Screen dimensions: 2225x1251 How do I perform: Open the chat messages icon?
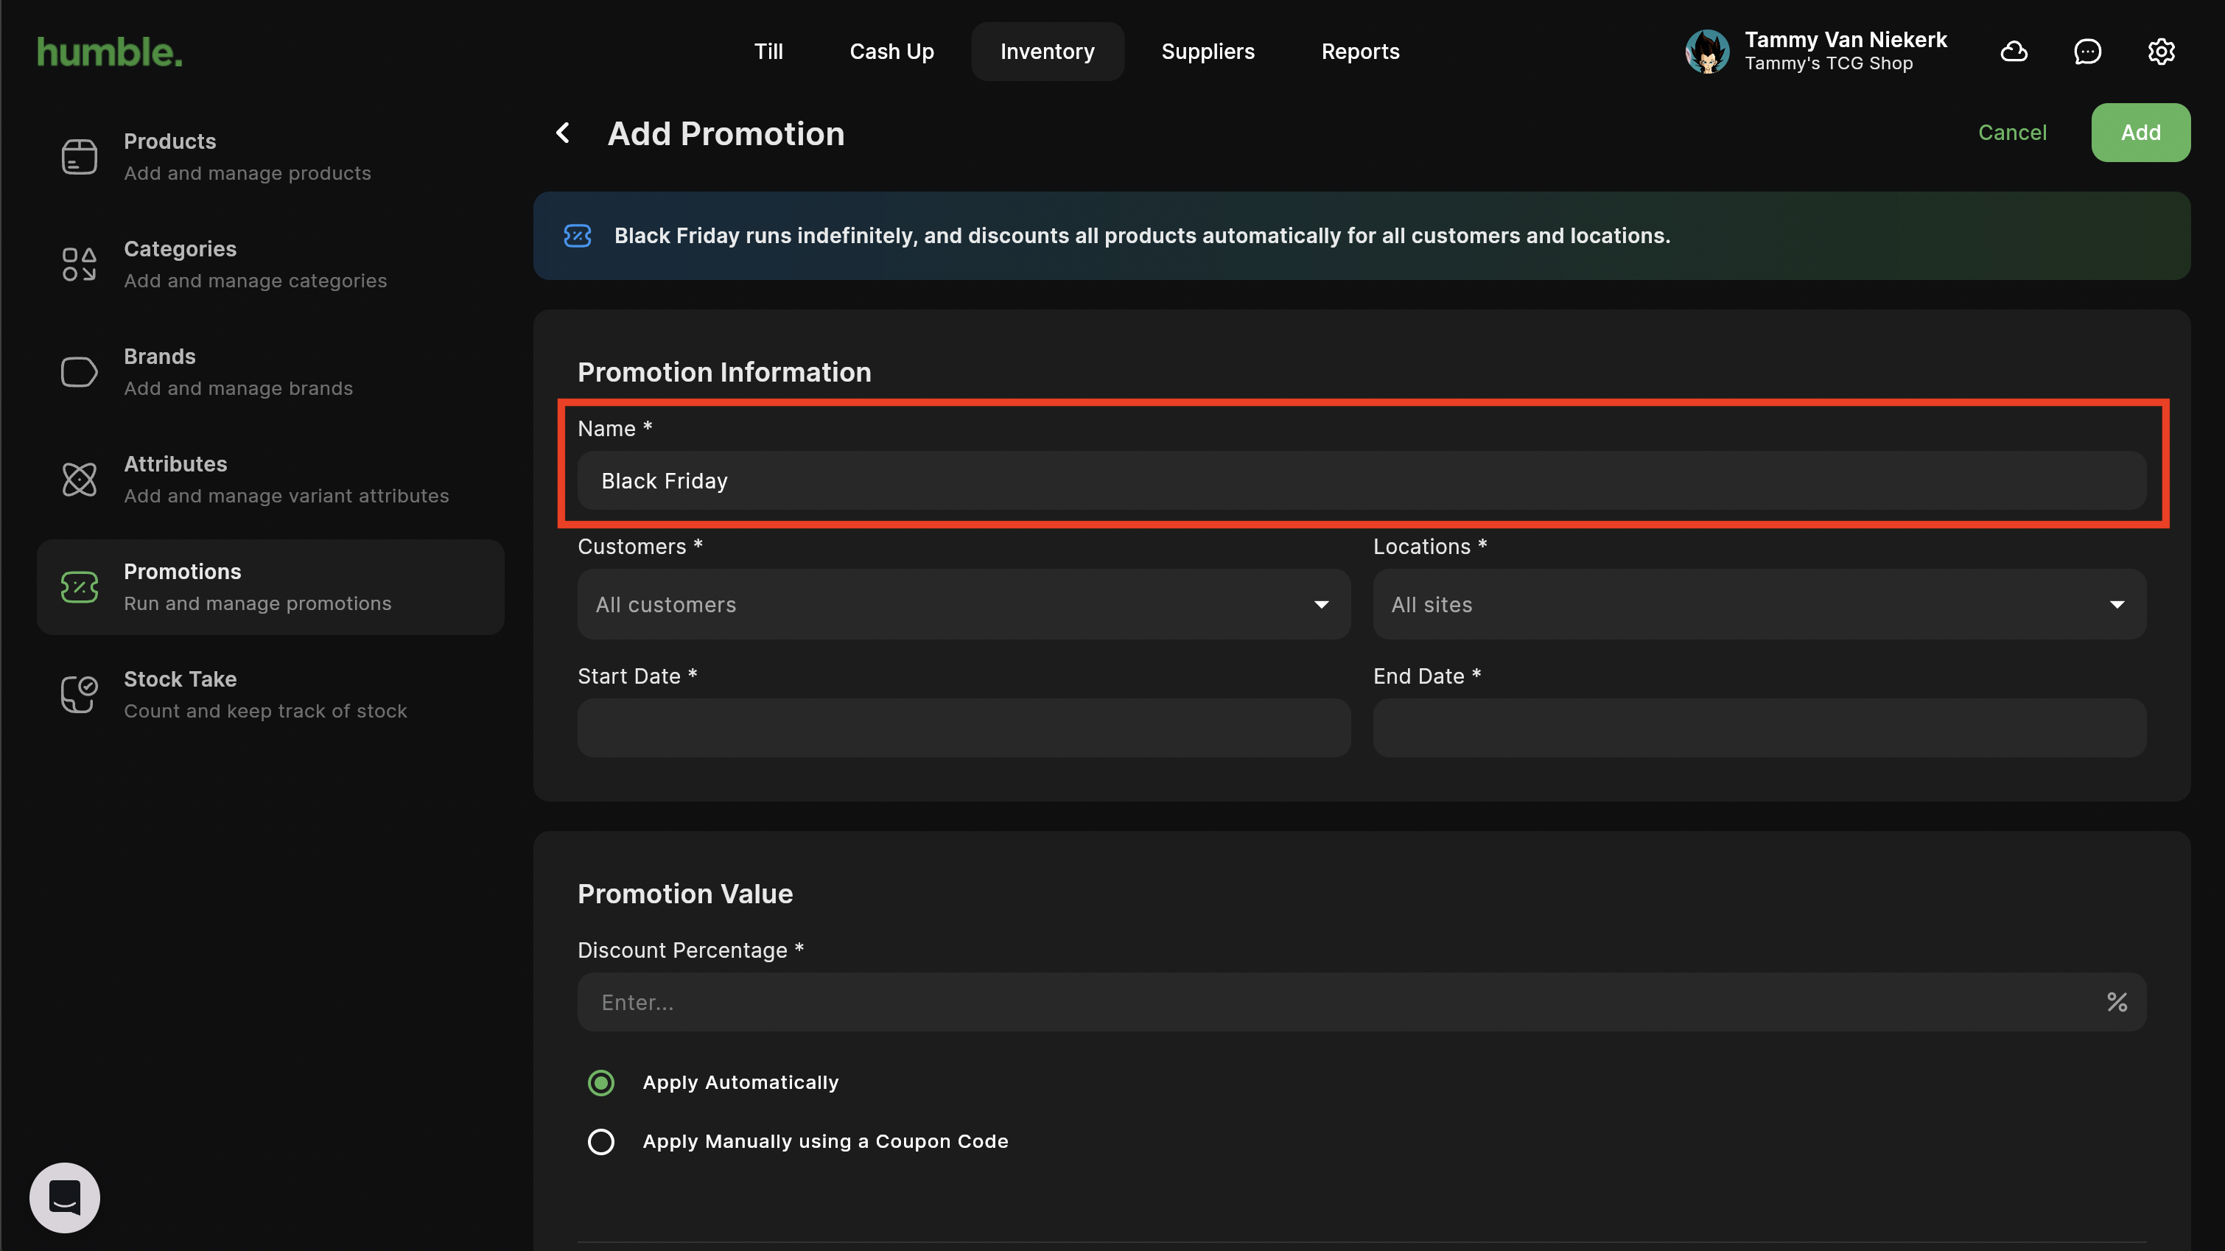pos(2086,52)
